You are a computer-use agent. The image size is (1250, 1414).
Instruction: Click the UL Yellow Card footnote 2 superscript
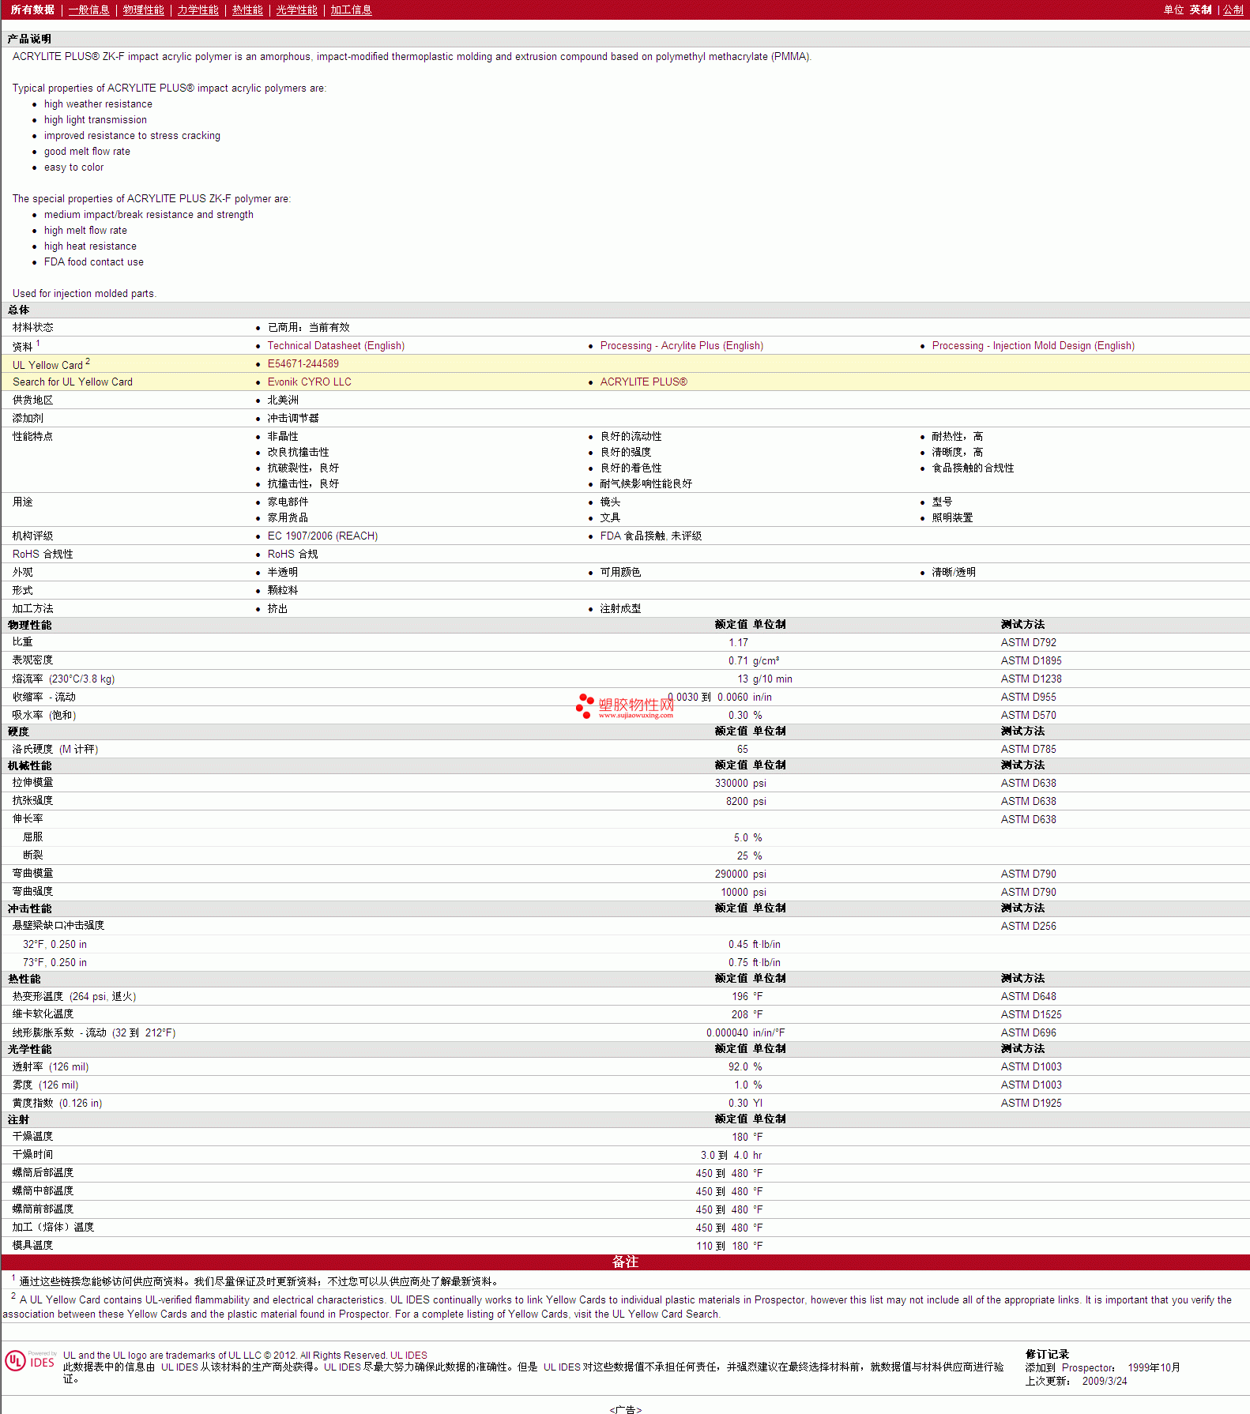88,361
